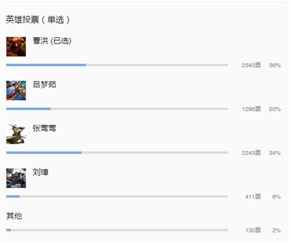Click the 36% percentage label

274,65
